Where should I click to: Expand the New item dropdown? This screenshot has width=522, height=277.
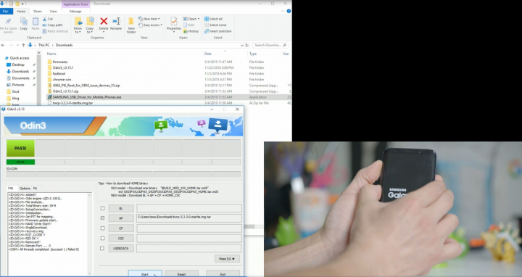tap(149, 19)
